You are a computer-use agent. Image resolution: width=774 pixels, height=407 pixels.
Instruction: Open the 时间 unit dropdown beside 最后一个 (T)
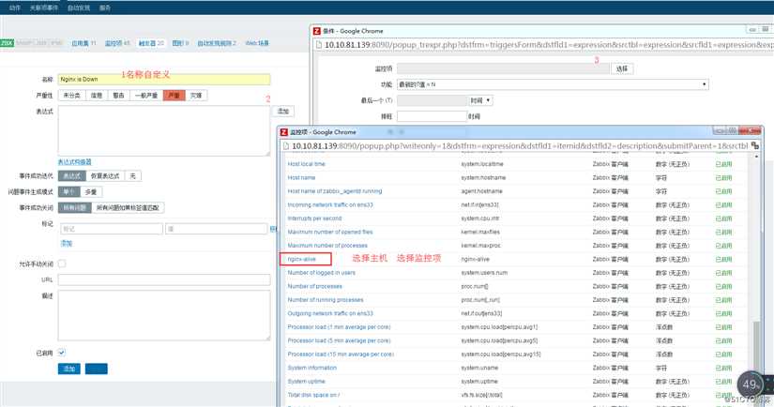click(x=480, y=100)
